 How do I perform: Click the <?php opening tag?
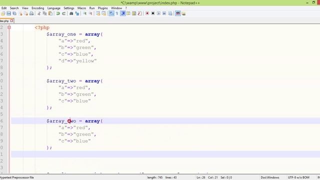tap(42, 27)
